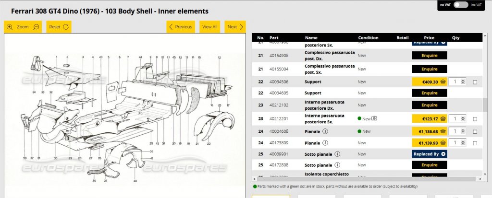The width and height of the screenshot is (492, 198).
Task: Click the info icon for Sotto pianale 40039901
Action: tap(337, 154)
